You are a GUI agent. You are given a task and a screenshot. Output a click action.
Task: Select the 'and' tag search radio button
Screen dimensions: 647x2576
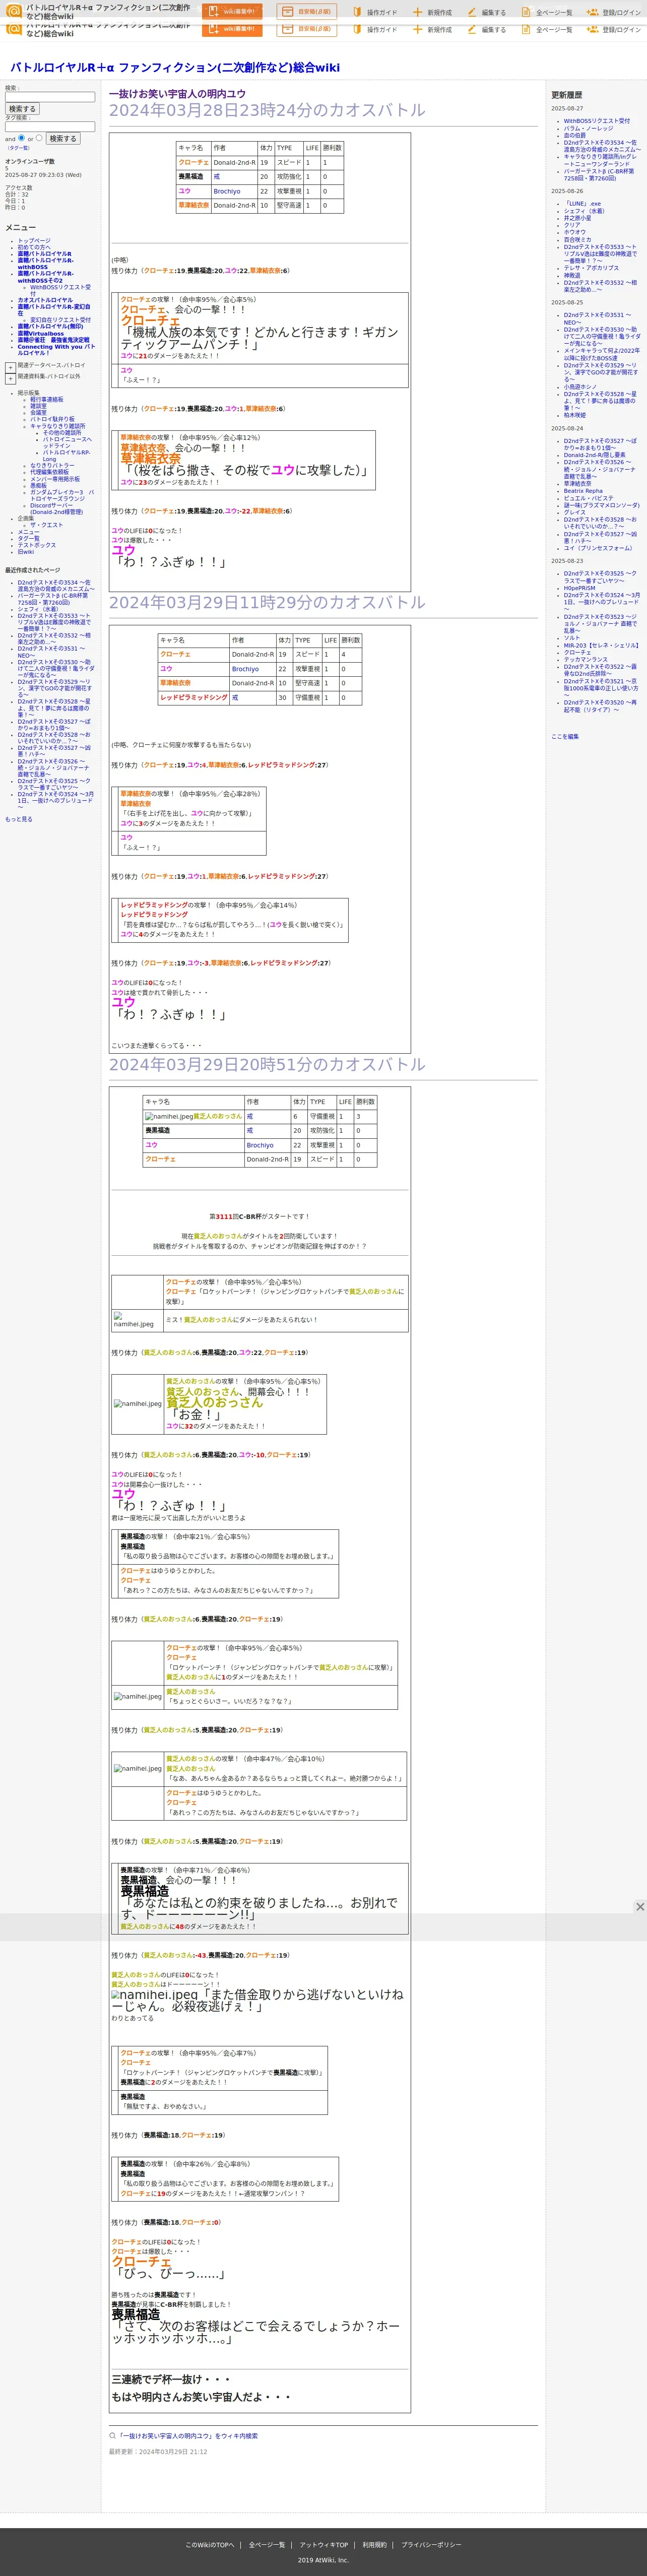22,138
